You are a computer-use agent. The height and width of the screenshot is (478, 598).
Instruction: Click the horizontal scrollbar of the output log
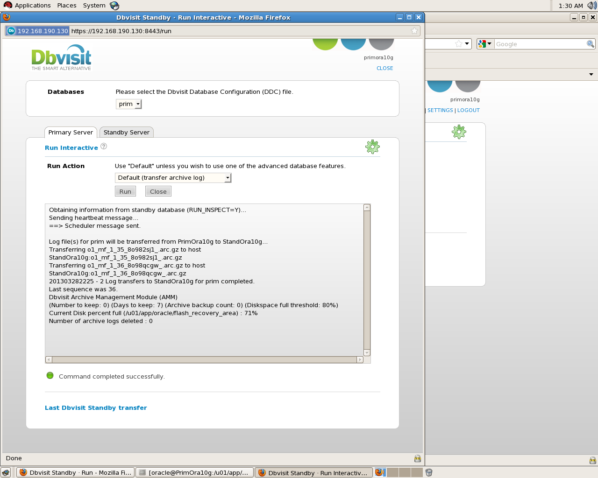coord(204,359)
